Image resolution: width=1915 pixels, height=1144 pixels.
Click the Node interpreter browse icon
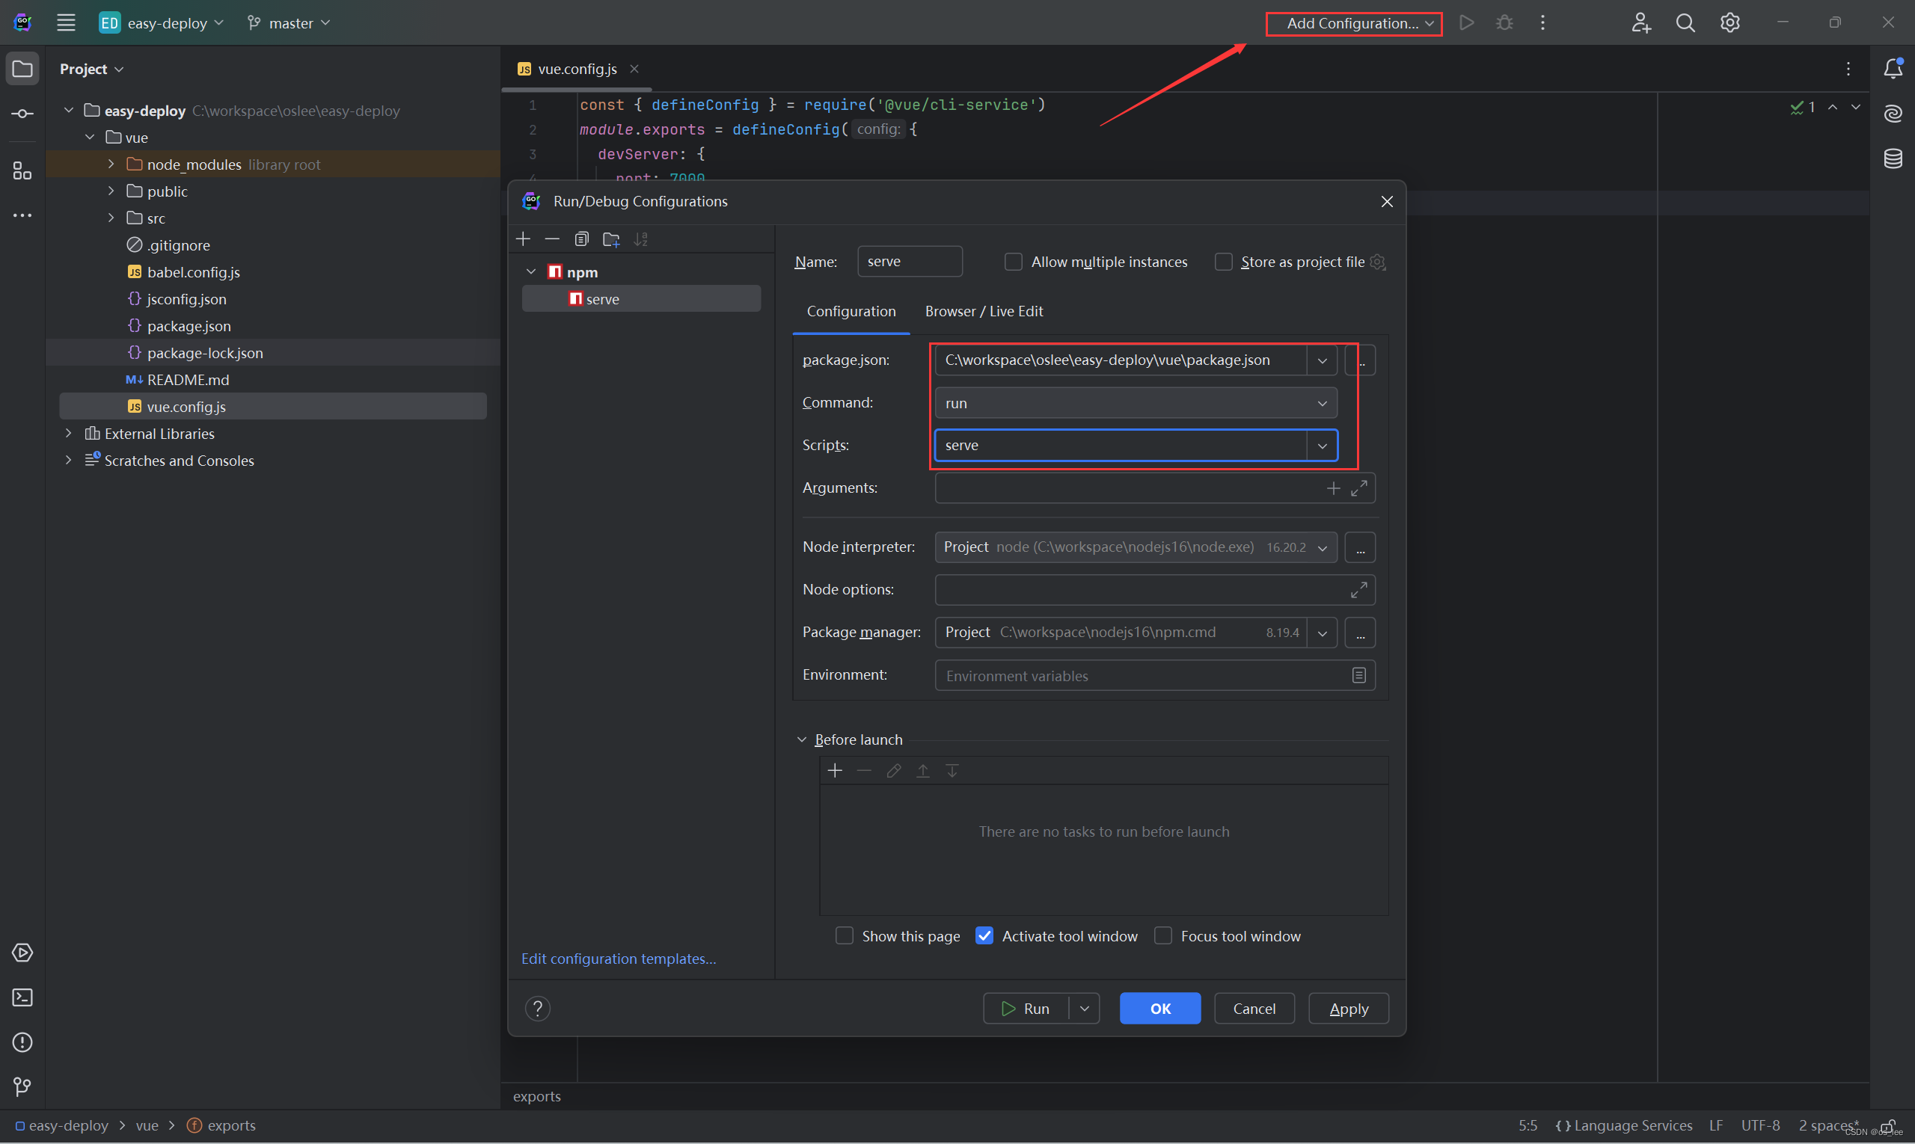[x=1361, y=546]
